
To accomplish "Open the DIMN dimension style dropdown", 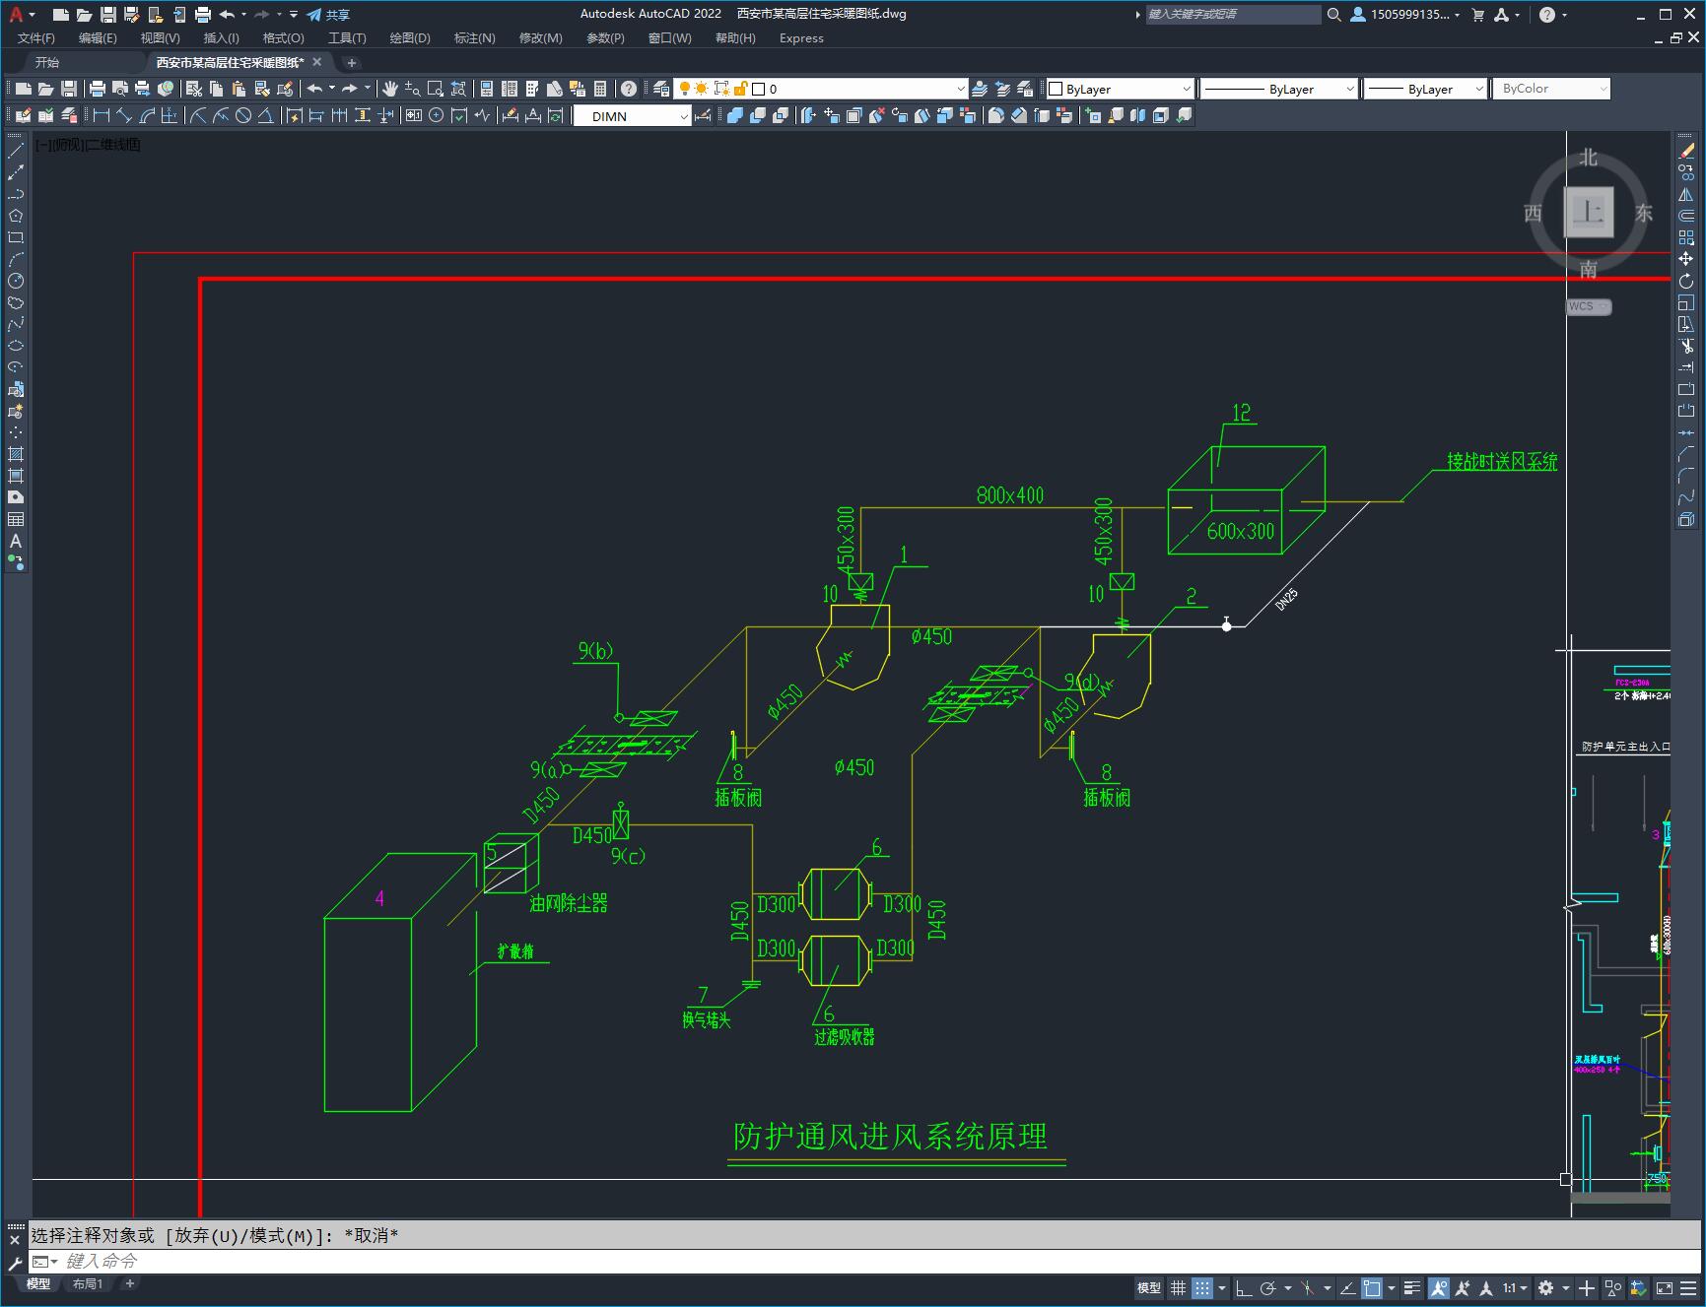I will [633, 116].
